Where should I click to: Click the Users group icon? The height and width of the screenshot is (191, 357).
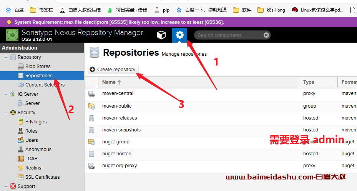tap(21, 140)
